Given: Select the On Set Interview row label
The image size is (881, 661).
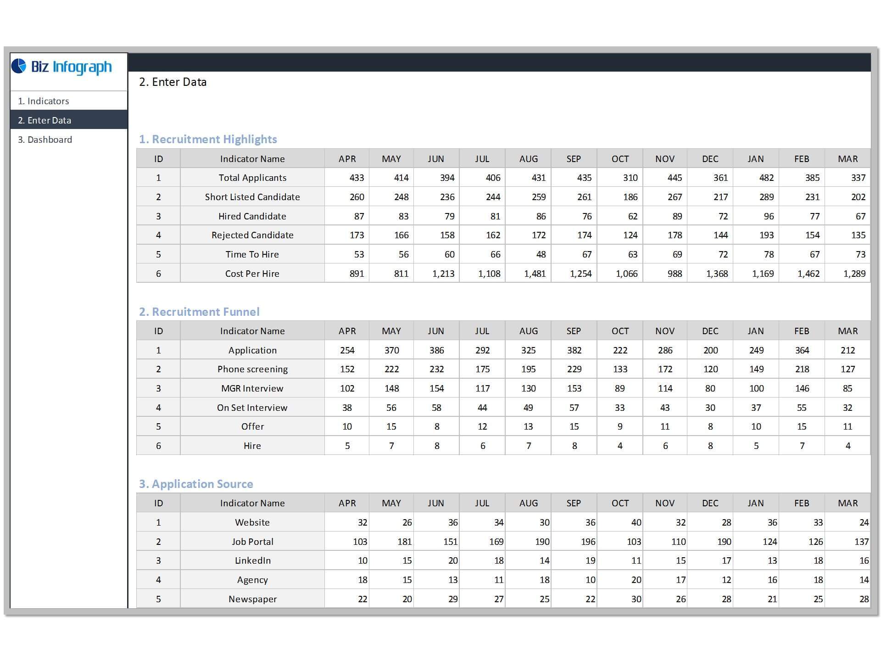Looking at the screenshot, I should [x=252, y=408].
